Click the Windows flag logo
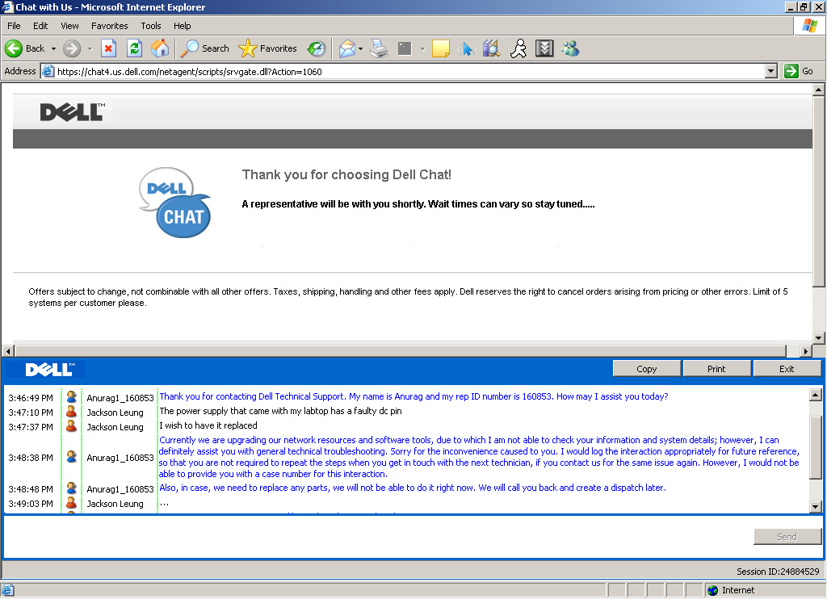This screenshot has width=827, height=599. 809,25
